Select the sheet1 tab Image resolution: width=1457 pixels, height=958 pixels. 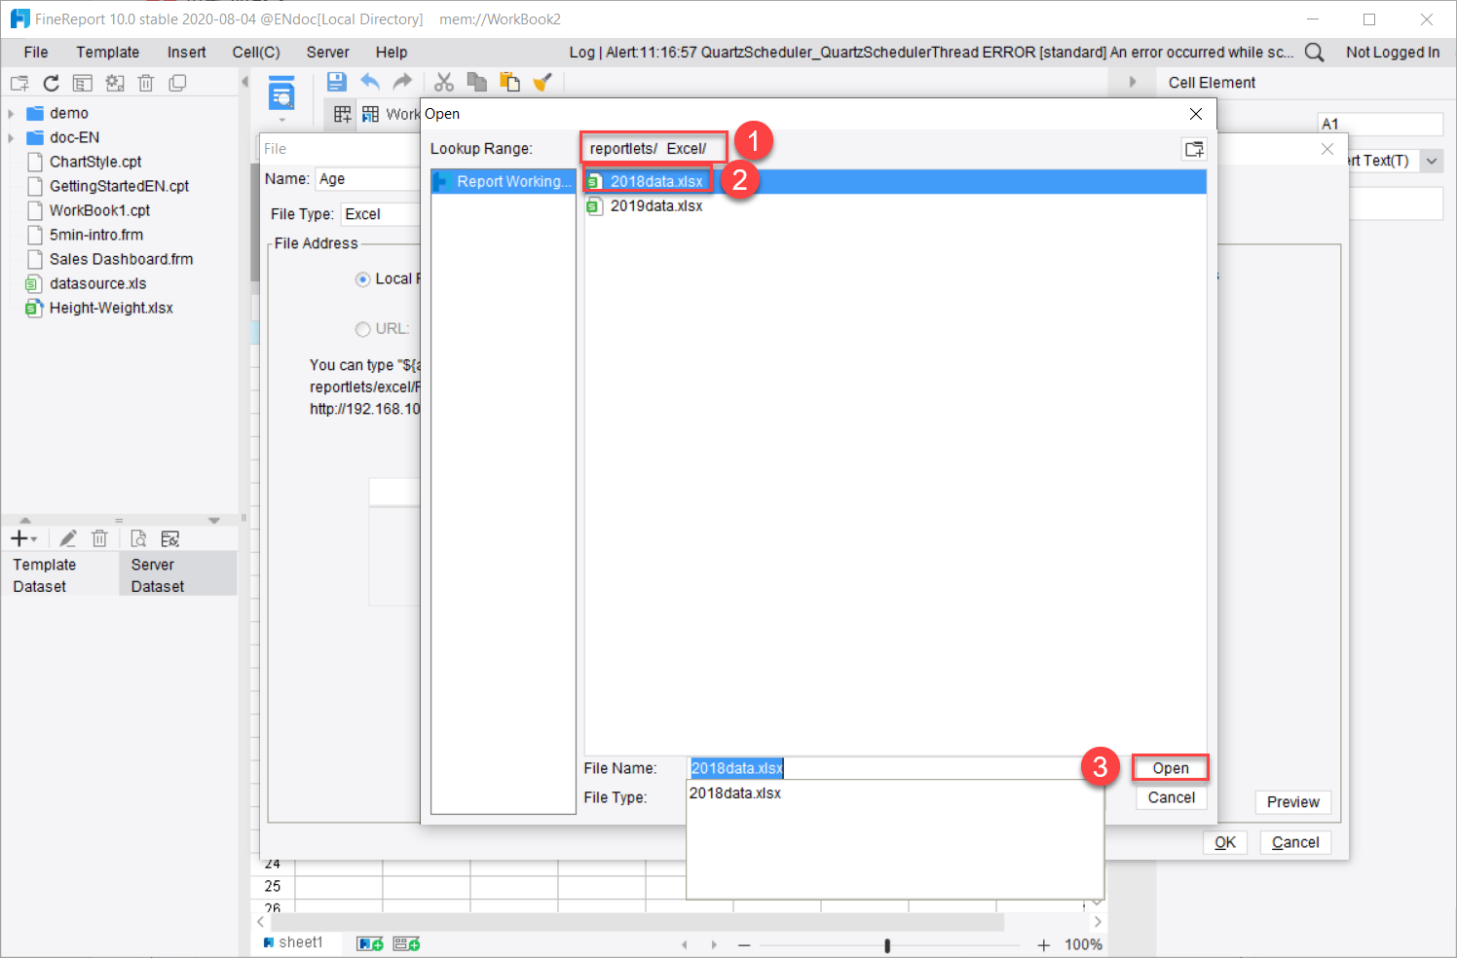(293, 942)
